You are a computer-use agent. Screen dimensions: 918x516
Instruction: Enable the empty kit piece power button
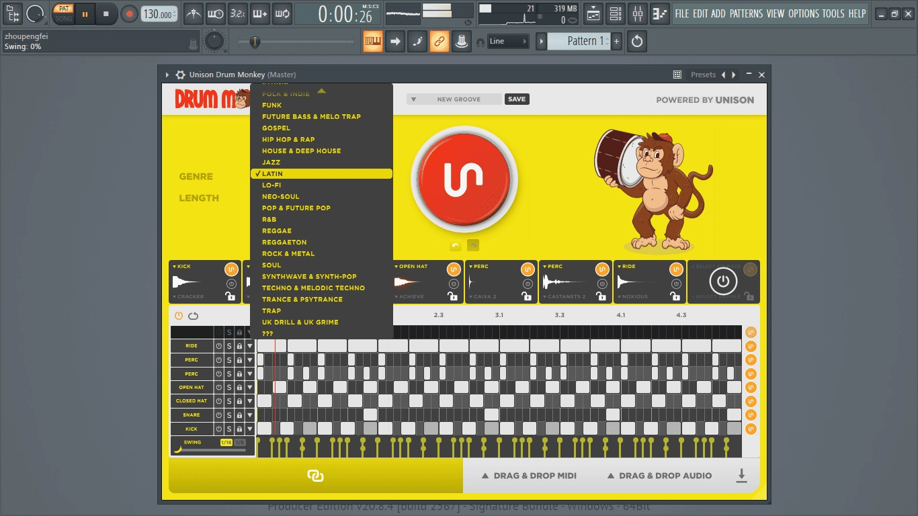point(723,282)
